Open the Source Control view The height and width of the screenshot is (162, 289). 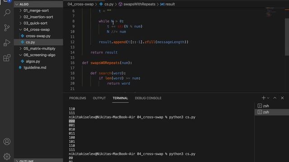point(7,28)
